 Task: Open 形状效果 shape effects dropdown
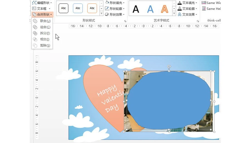[x=115, y=14]
